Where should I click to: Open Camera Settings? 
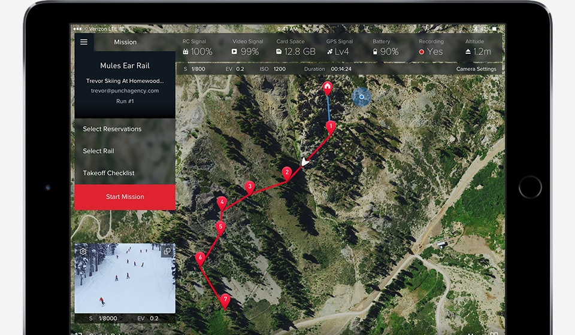[476, 69]
